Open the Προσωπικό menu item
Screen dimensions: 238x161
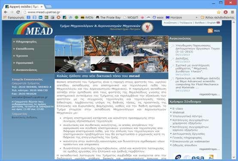click(x=33, y=63)
